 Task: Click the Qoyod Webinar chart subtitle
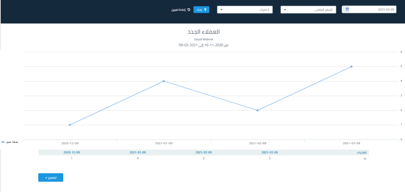pyautogui.click(x=204, y=39)
